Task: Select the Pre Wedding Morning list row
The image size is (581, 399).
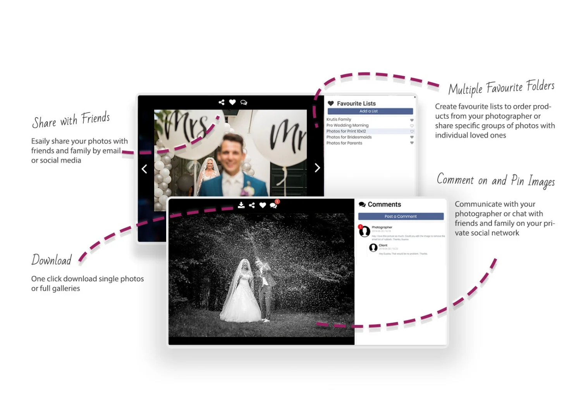Action: click(370, 125)
